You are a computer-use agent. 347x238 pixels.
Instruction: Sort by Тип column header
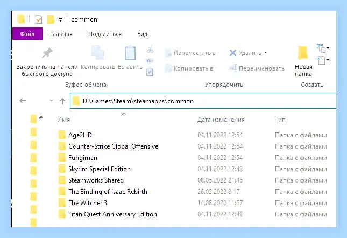[x=280, y=120]
